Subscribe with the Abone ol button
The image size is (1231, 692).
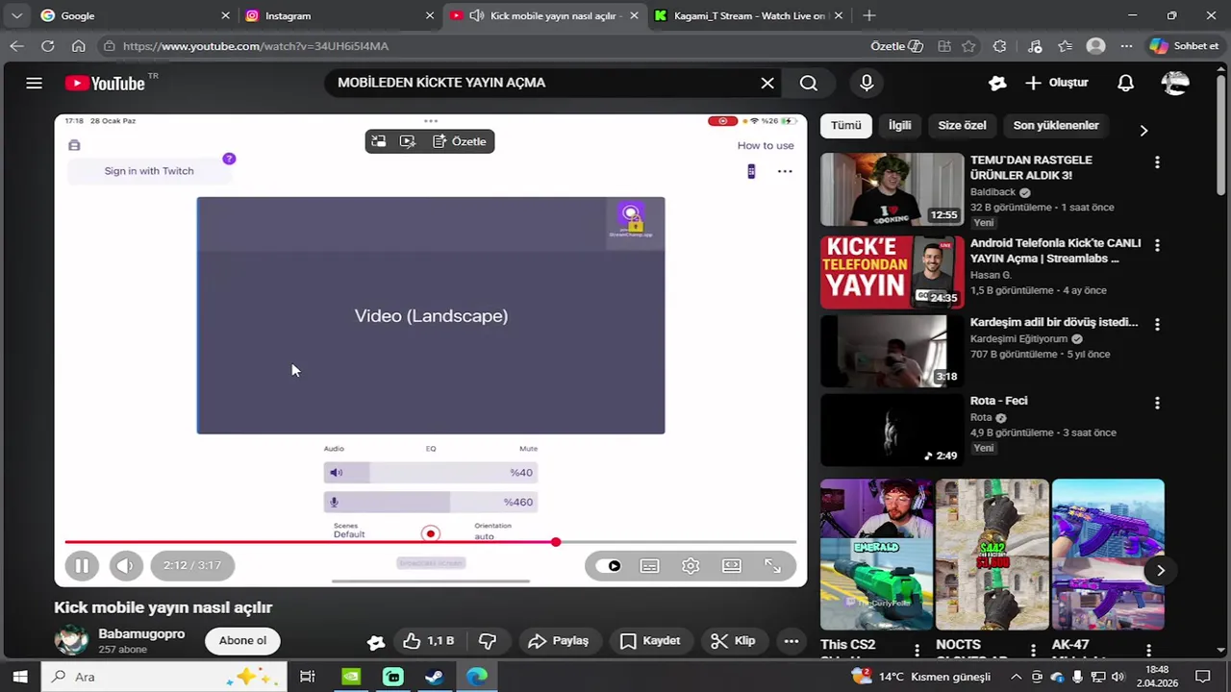(242, 641)
